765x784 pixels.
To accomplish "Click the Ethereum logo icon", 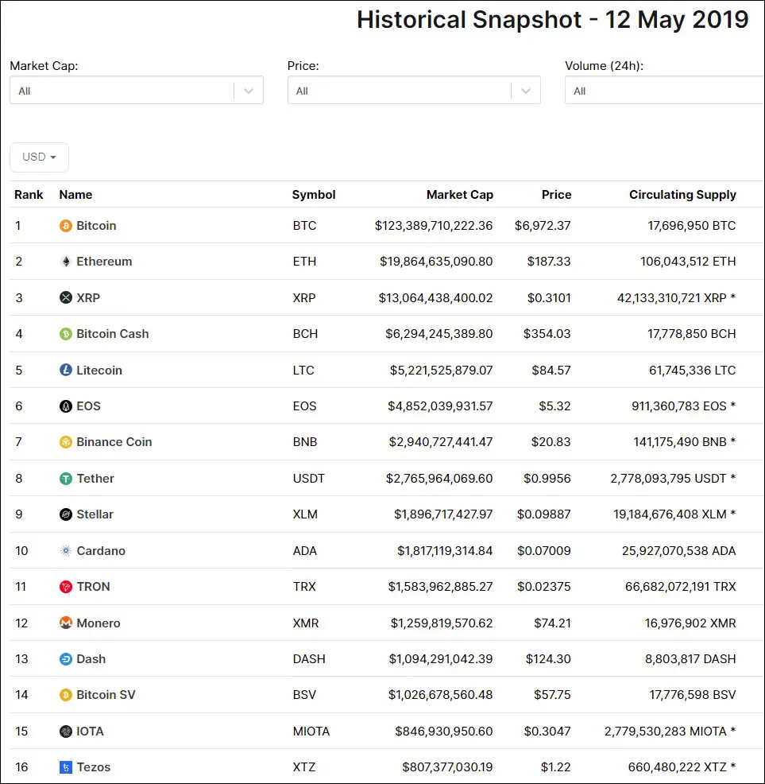I will (65, 262).
